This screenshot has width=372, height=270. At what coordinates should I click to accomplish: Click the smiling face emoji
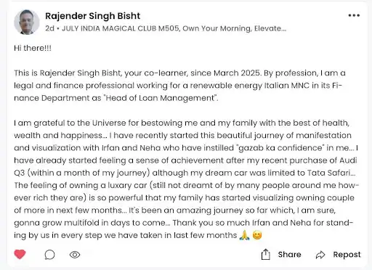click(257, 235)
